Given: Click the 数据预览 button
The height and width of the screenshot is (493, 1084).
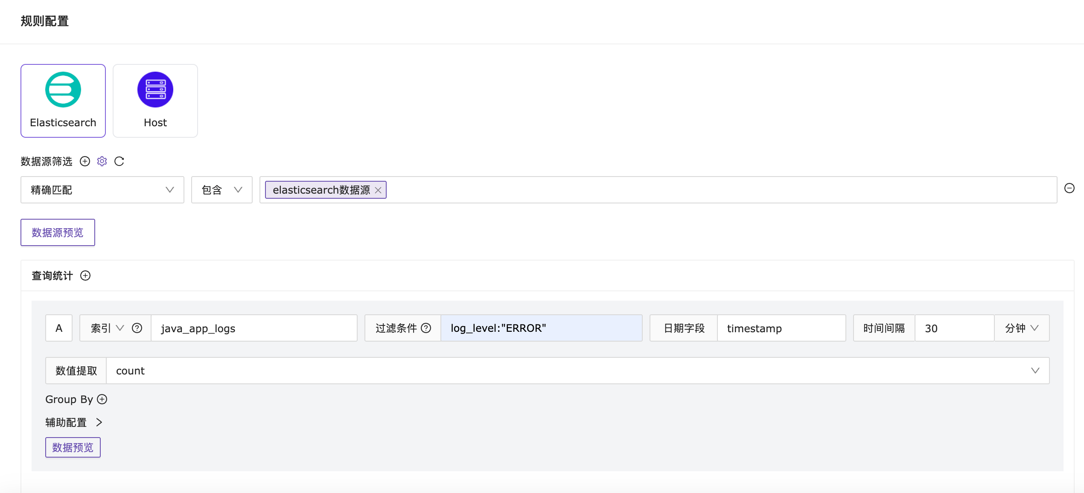Looking at the screenshot, I should tap(73, 447).
